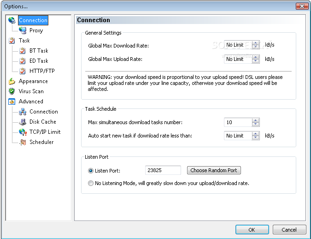Screen dimensions: 311x239
Task: Click the Global Max Download Rate field
Action: 238,45
